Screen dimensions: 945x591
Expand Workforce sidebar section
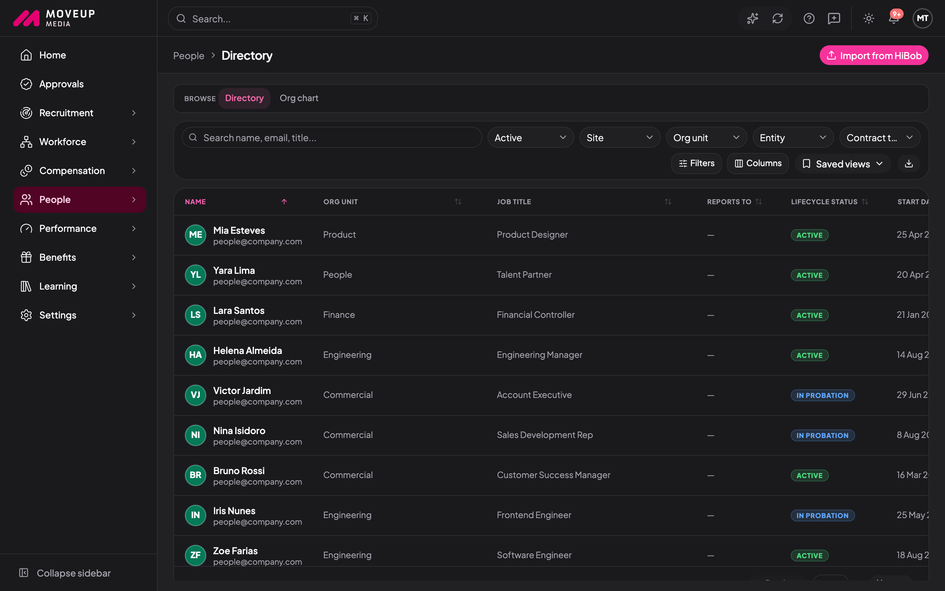tap(80, 142)
